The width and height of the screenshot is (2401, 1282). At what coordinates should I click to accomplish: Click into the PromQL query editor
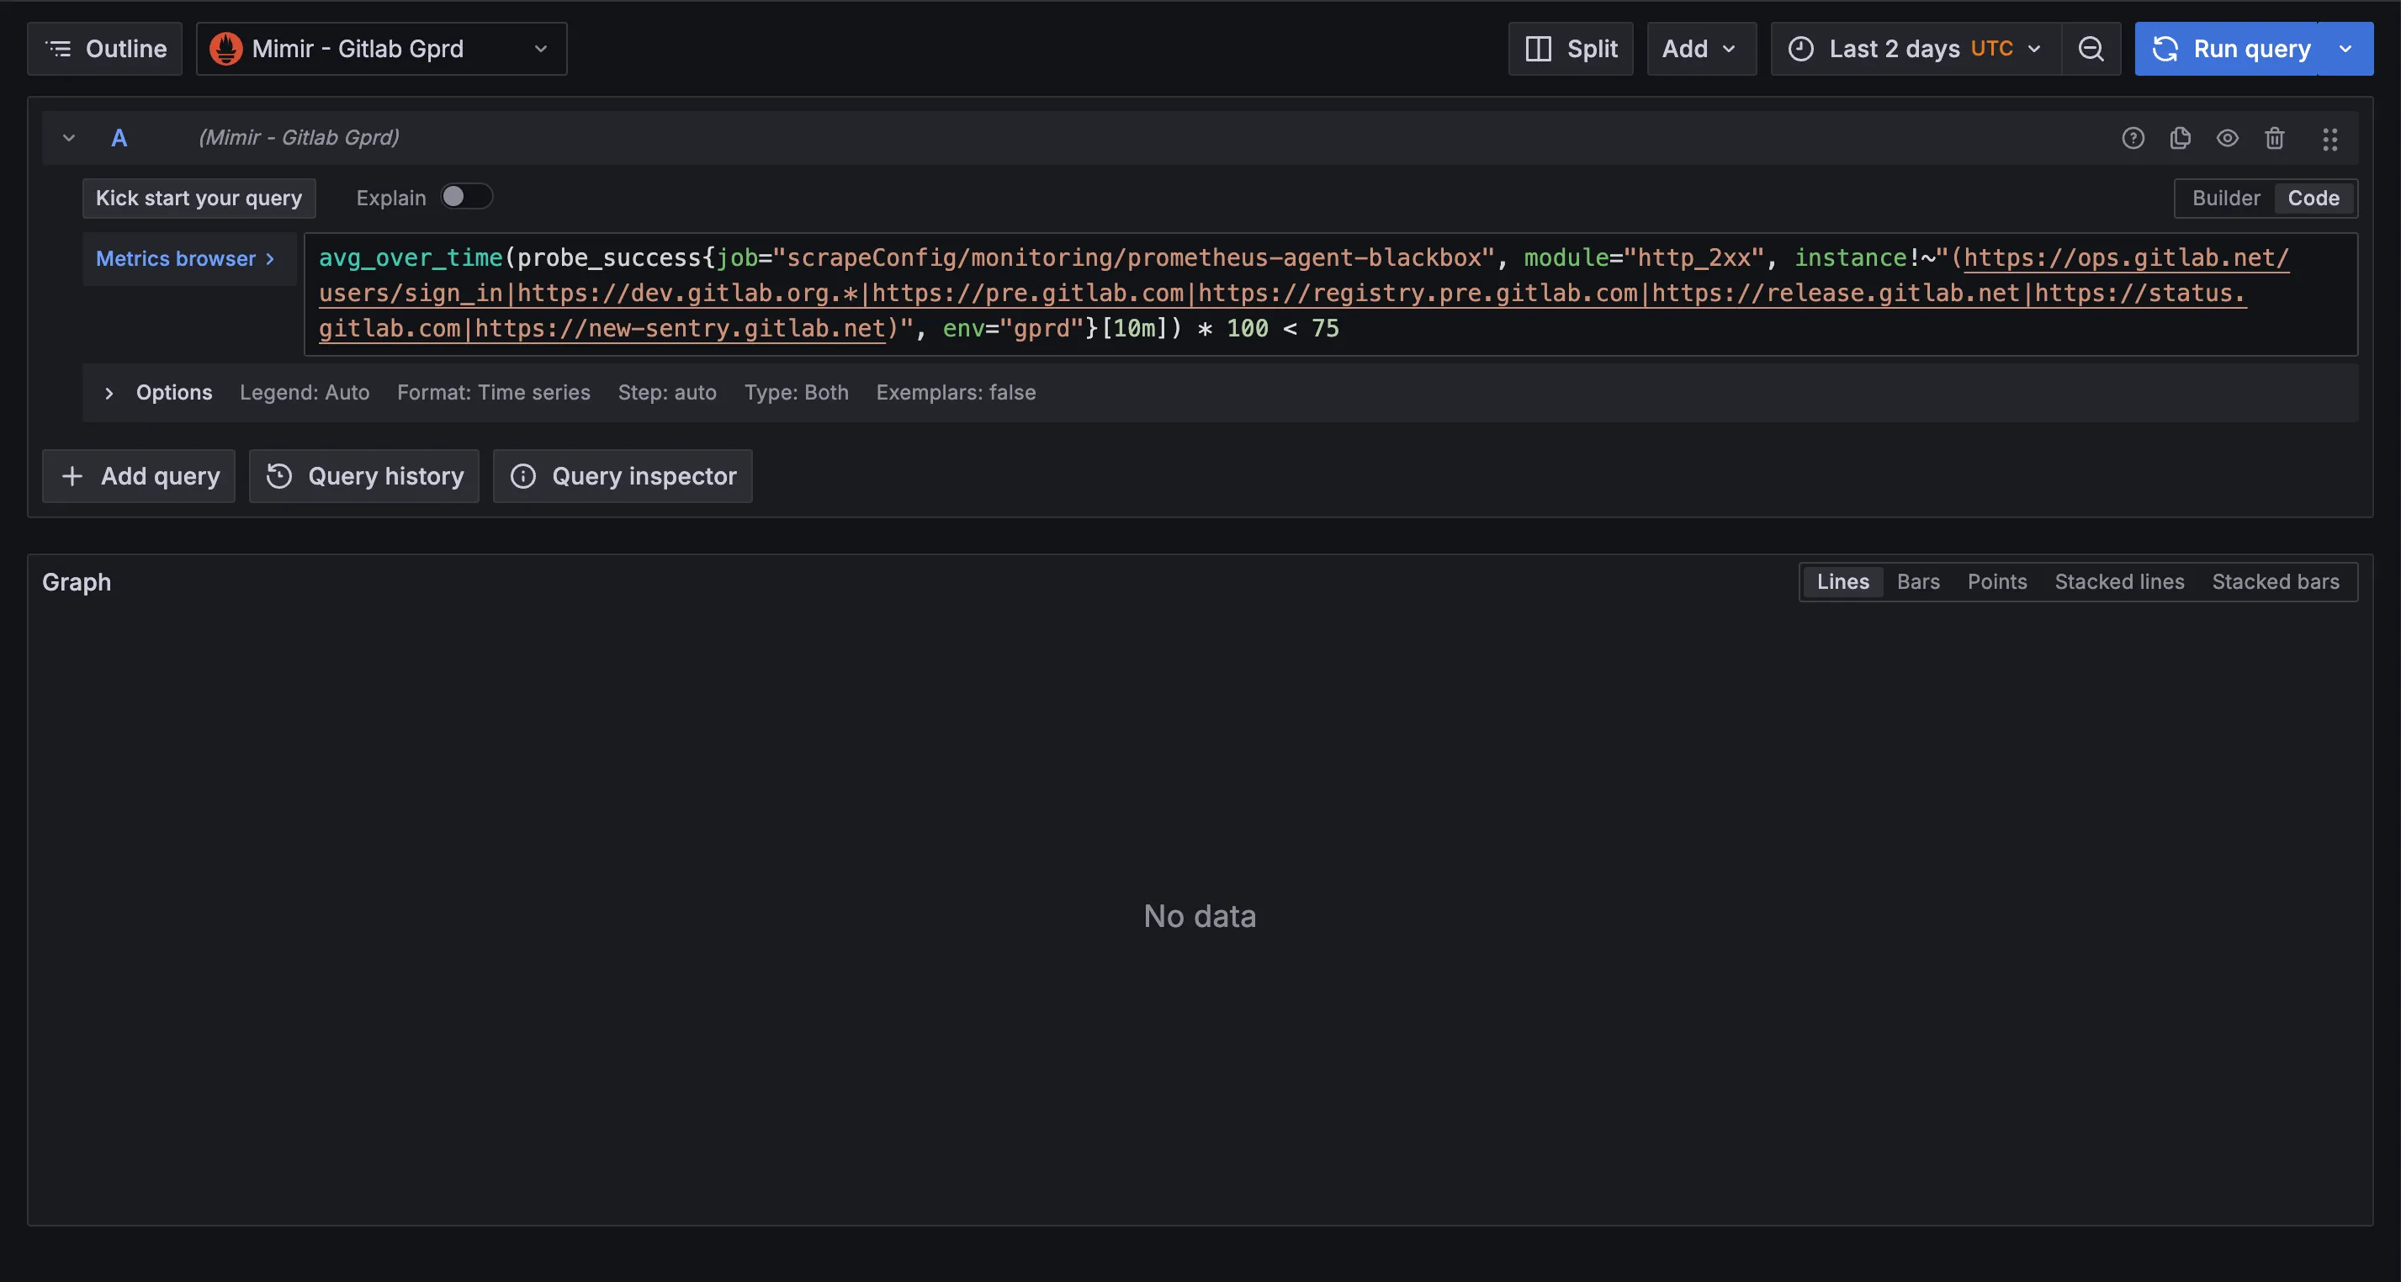point(1330,294)
